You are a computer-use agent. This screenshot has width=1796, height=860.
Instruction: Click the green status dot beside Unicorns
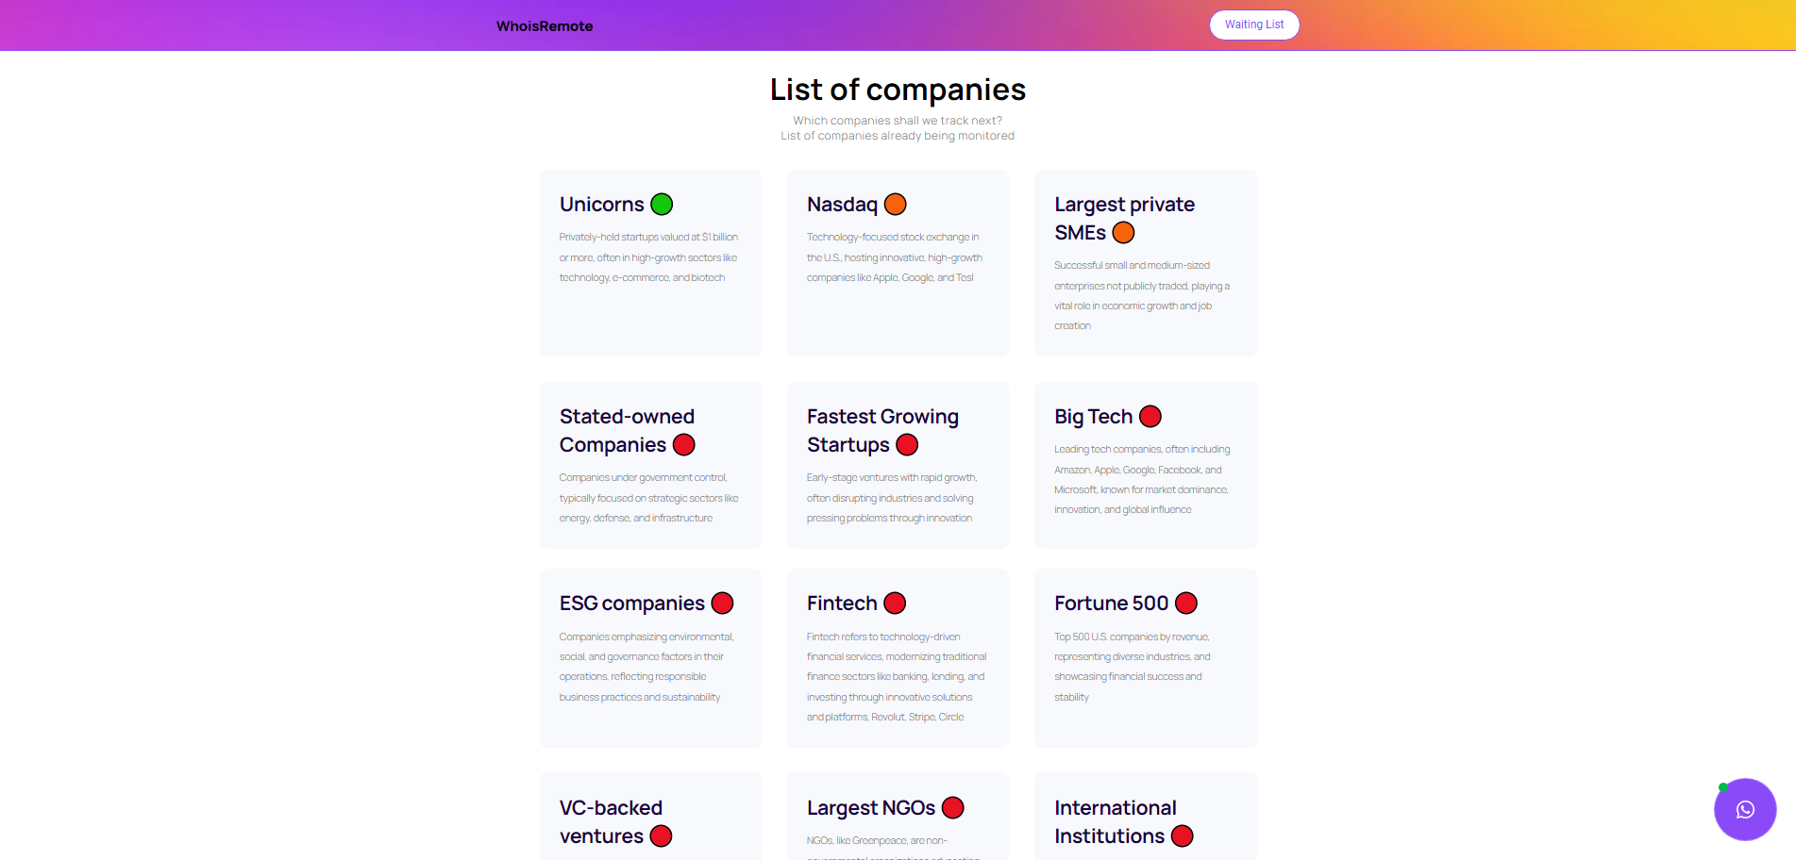point(662,205)
